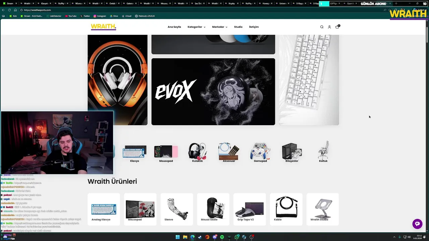Expand the Kategoriler dropdown menu

click(196, 27)
